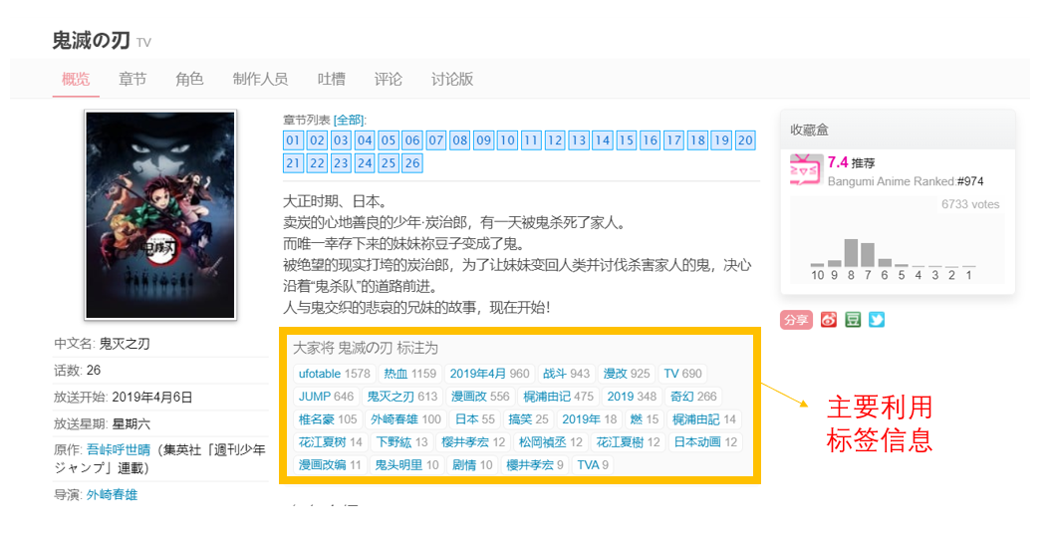Click the 6733 votes text

(x=969, y=204)
